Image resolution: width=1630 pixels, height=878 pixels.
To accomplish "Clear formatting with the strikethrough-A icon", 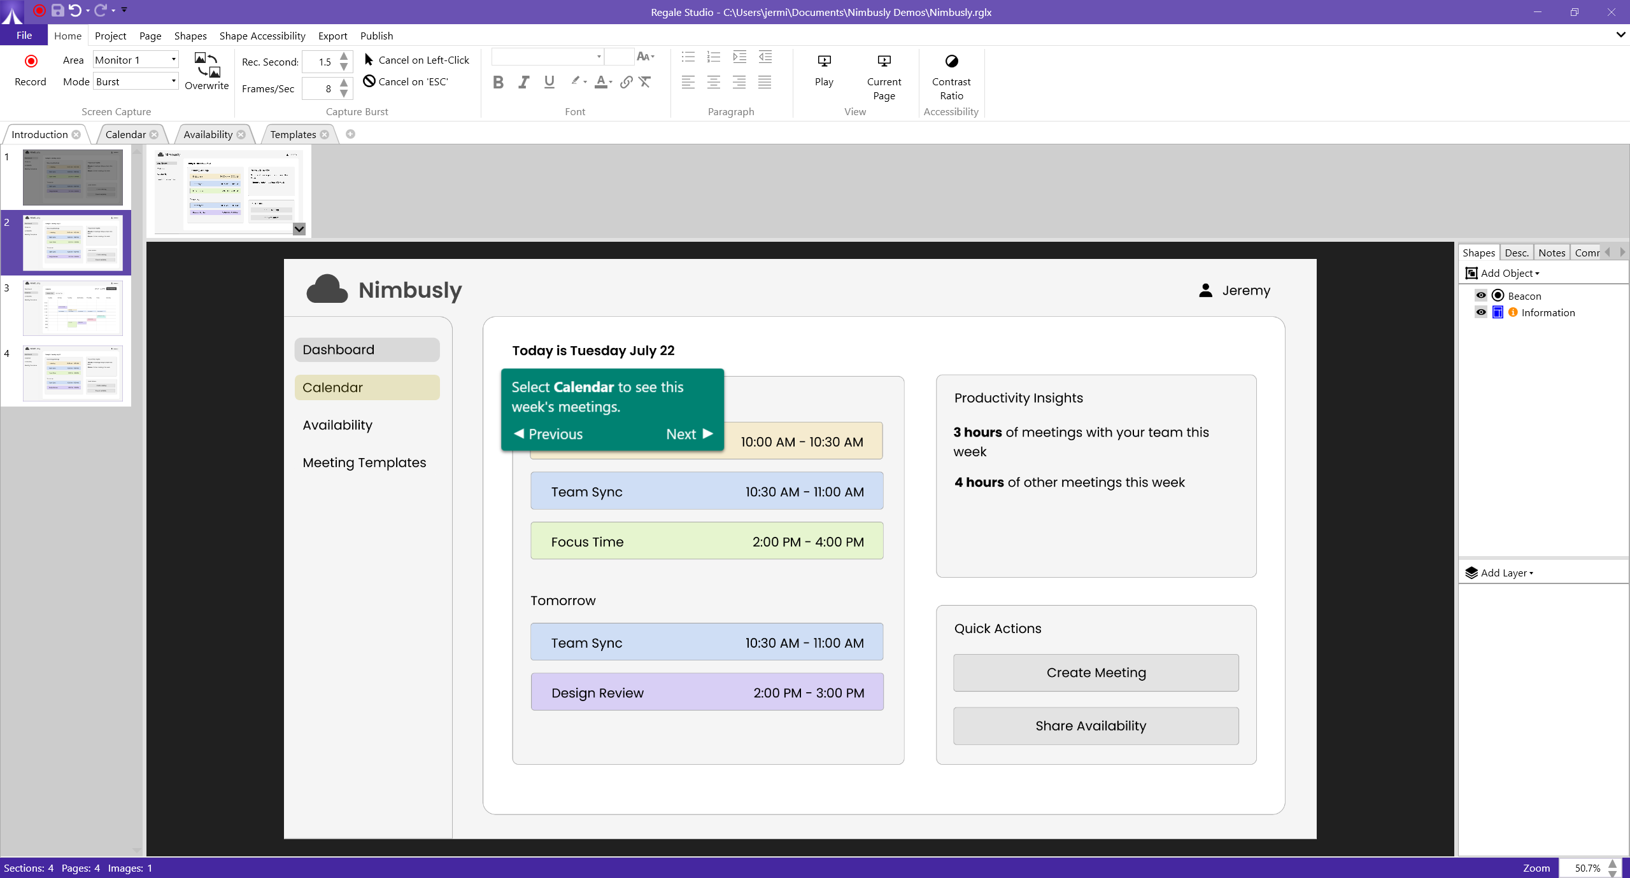I will click(645, 81).
